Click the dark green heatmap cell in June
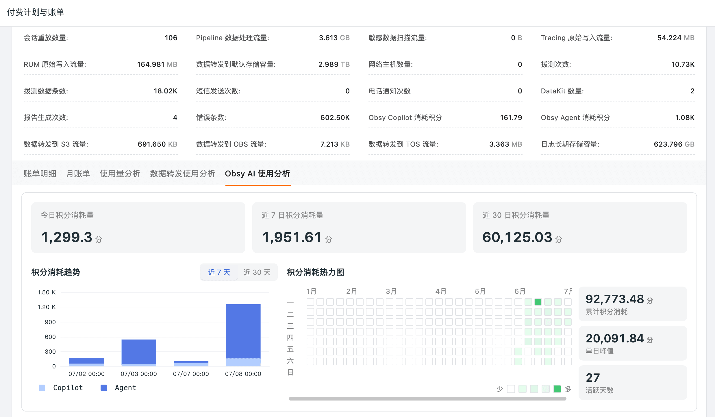 point(538,302)
